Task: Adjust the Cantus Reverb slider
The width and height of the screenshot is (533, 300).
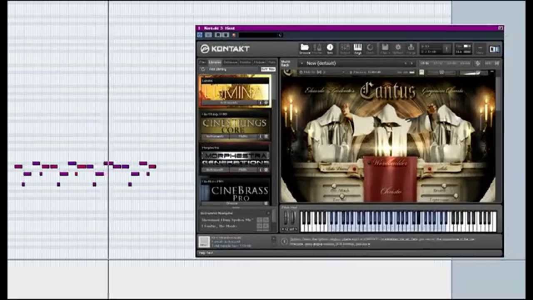Action: pos(444,185)
